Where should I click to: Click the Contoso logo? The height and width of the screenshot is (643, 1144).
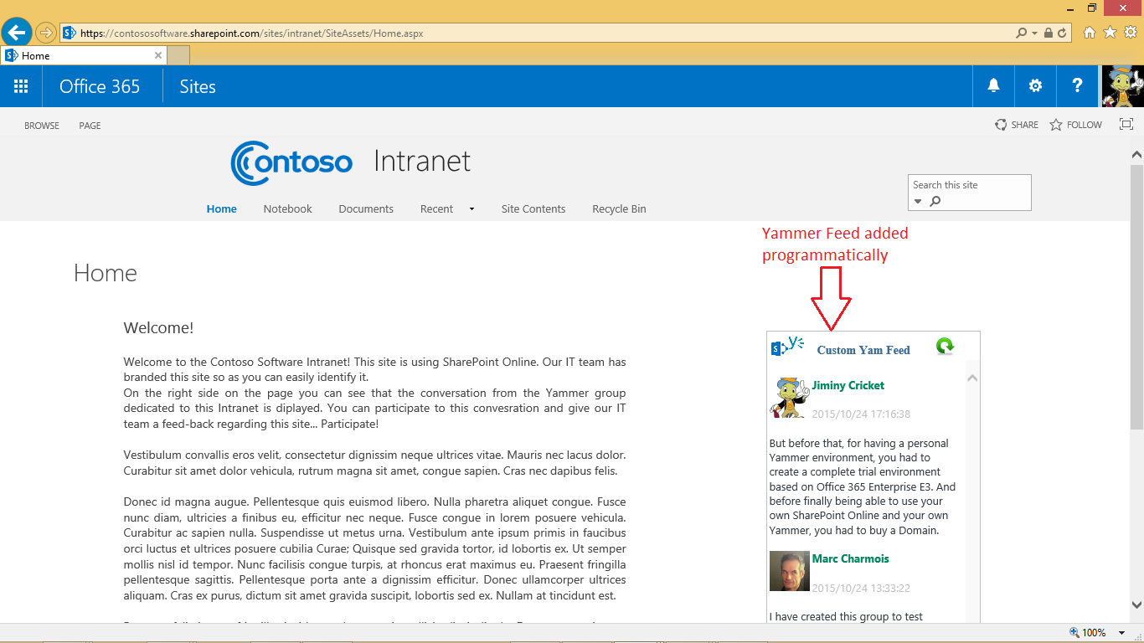[291, 162]
